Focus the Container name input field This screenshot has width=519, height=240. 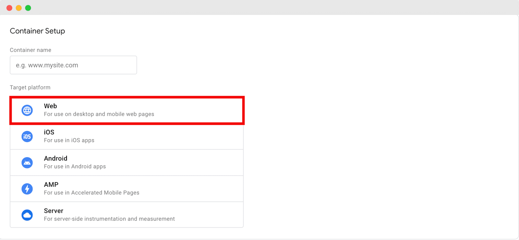[73, 65]
